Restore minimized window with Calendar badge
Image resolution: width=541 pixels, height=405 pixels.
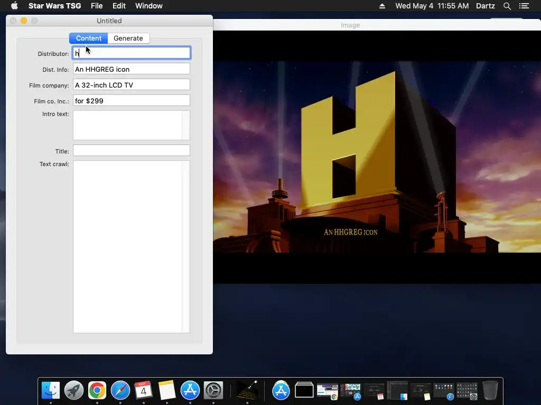[374, 392]
